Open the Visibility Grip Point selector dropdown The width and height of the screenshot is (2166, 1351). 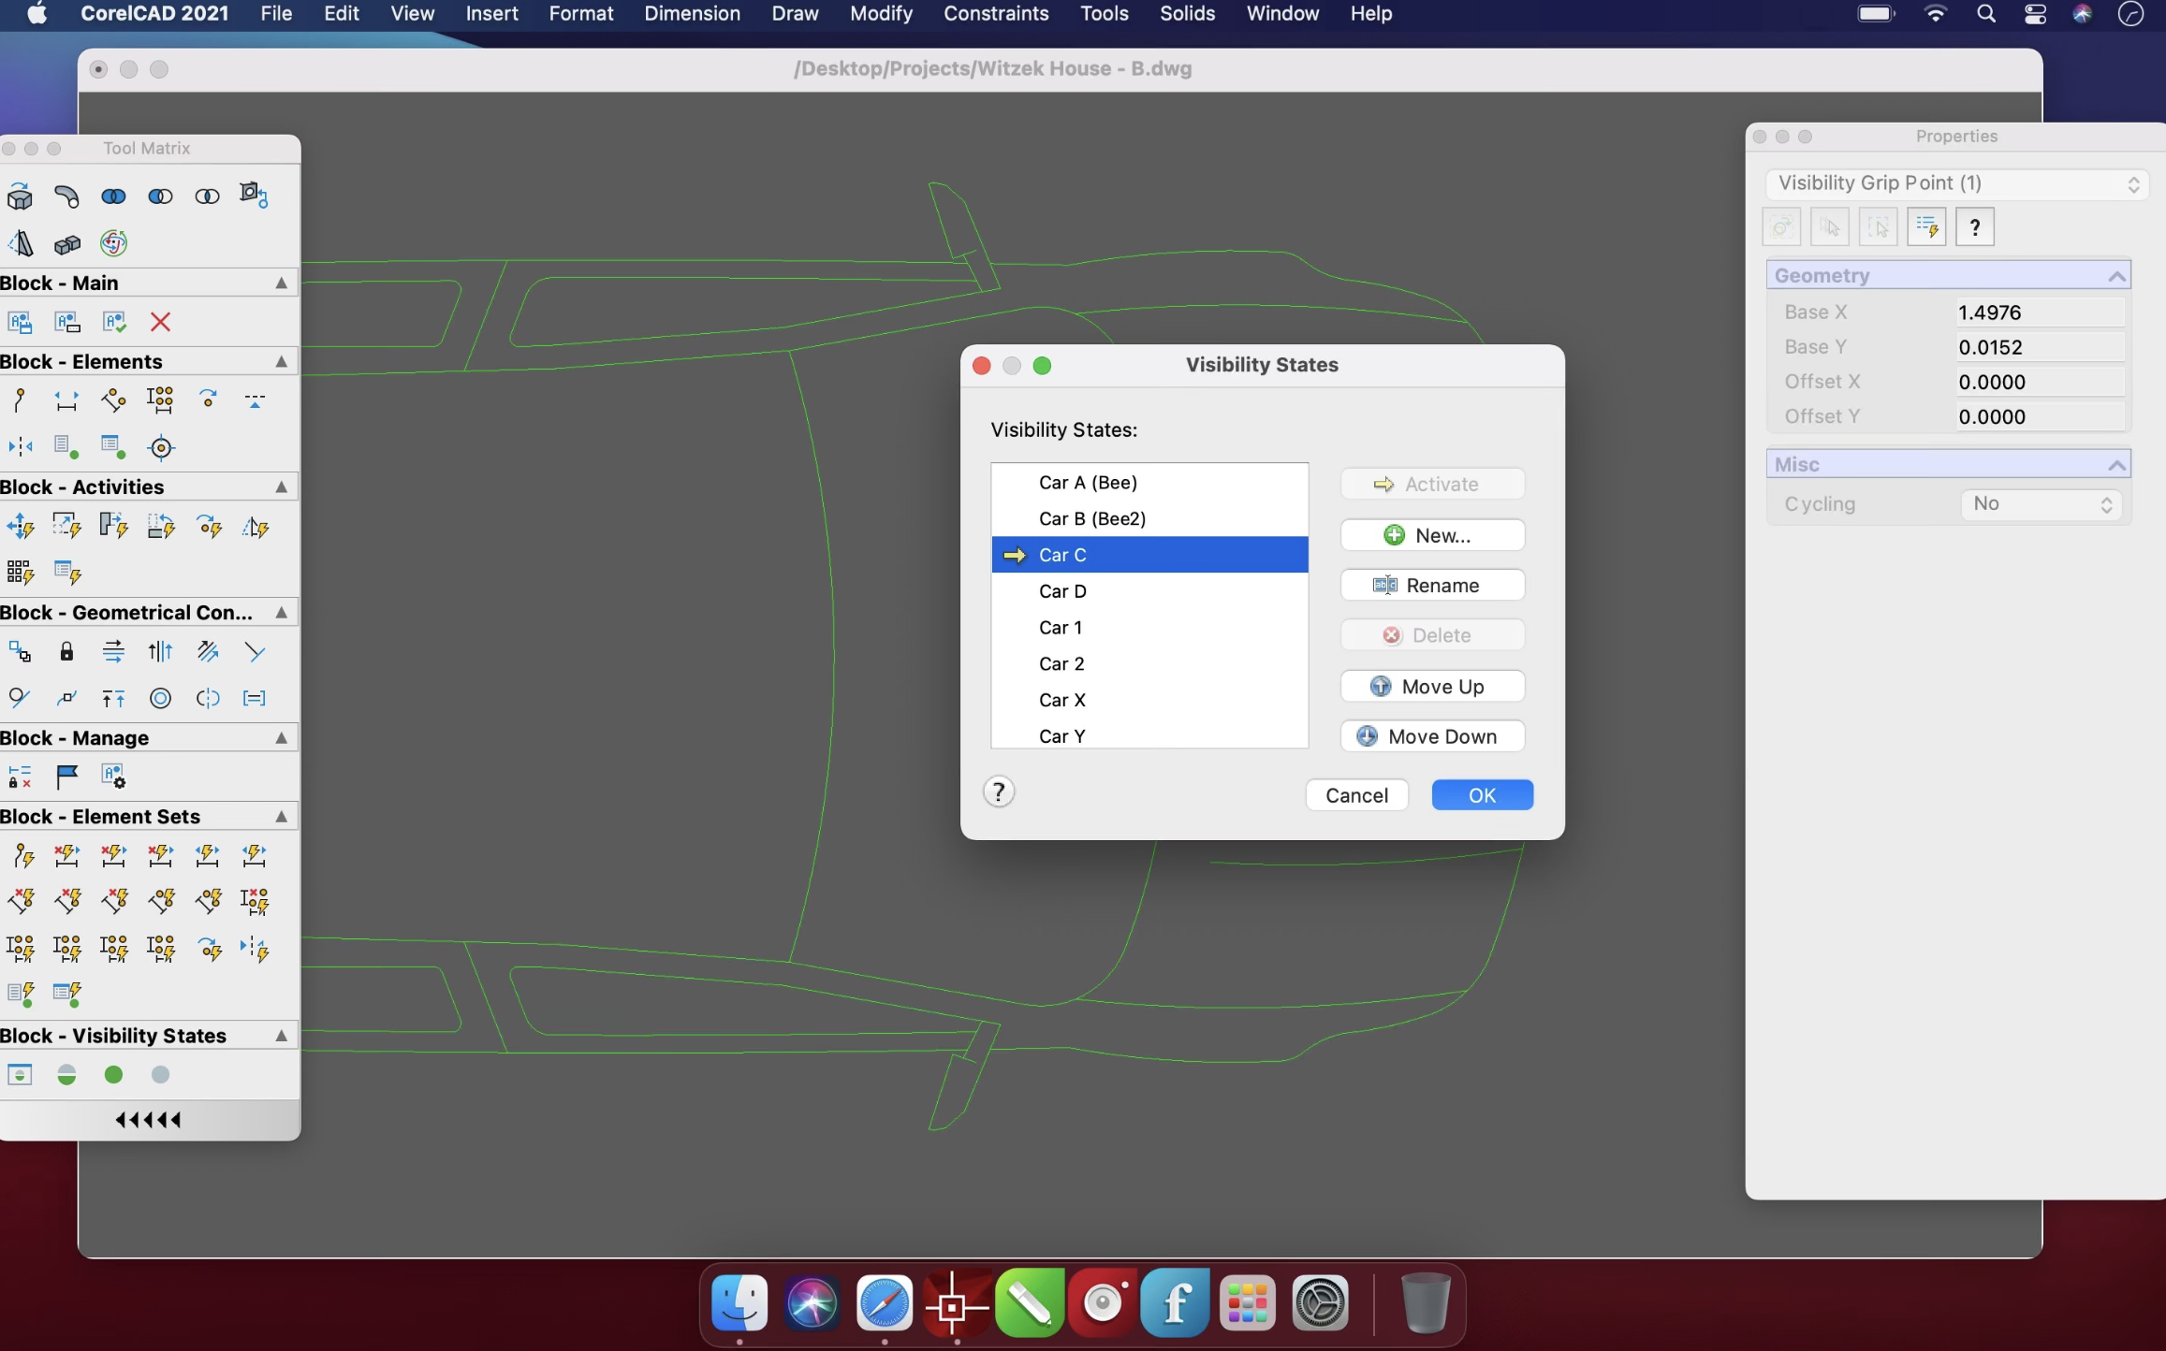click(x=1956, y=183)
